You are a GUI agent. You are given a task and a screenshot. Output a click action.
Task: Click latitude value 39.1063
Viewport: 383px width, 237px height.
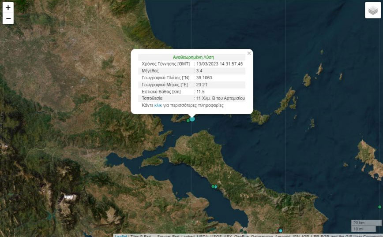[x=204, y=78]
